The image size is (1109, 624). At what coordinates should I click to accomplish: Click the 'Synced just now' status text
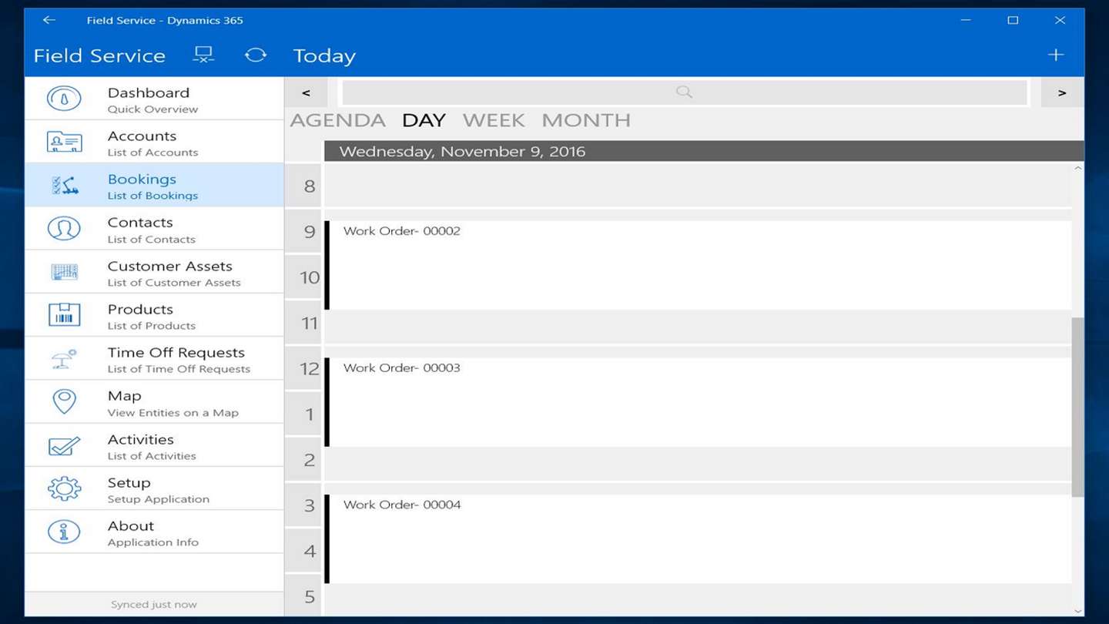click(154, 604)
